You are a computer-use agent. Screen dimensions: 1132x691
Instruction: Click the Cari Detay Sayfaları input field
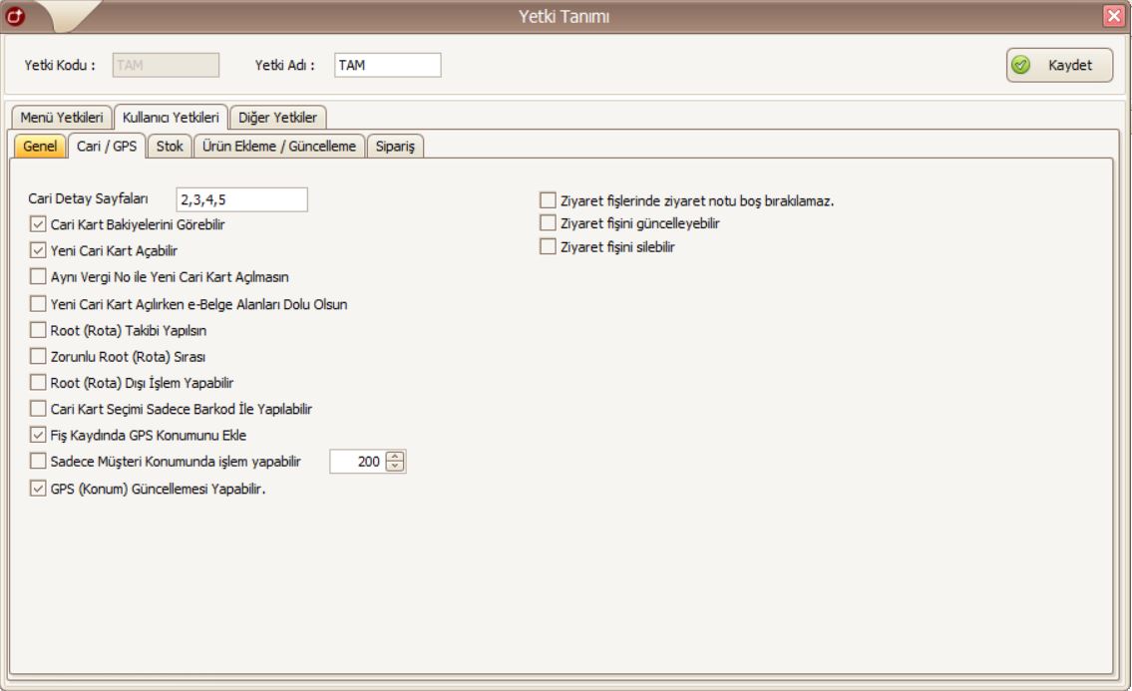coord(241,199)
